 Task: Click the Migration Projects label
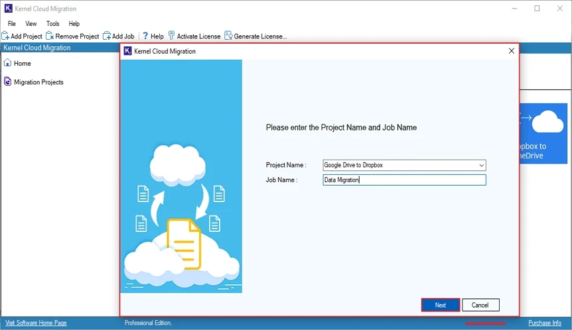click(x=38, y=82)
